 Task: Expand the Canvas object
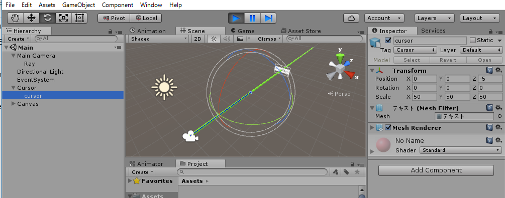click(x=13, y=103)
